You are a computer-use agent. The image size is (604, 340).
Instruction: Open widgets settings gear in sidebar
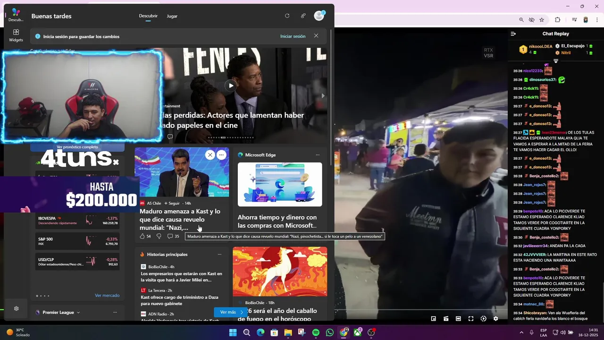[x=16, y=308]
